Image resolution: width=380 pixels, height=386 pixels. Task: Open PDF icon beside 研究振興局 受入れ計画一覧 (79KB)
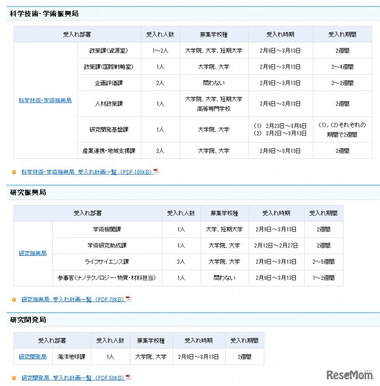tap(128, 299)
